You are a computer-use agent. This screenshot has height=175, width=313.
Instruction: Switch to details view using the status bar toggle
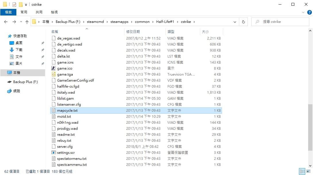302,171
